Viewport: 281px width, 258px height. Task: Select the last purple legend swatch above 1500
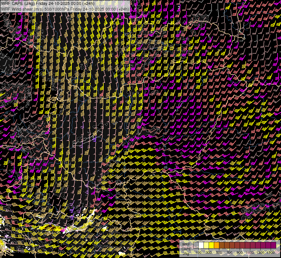point(273,245)
